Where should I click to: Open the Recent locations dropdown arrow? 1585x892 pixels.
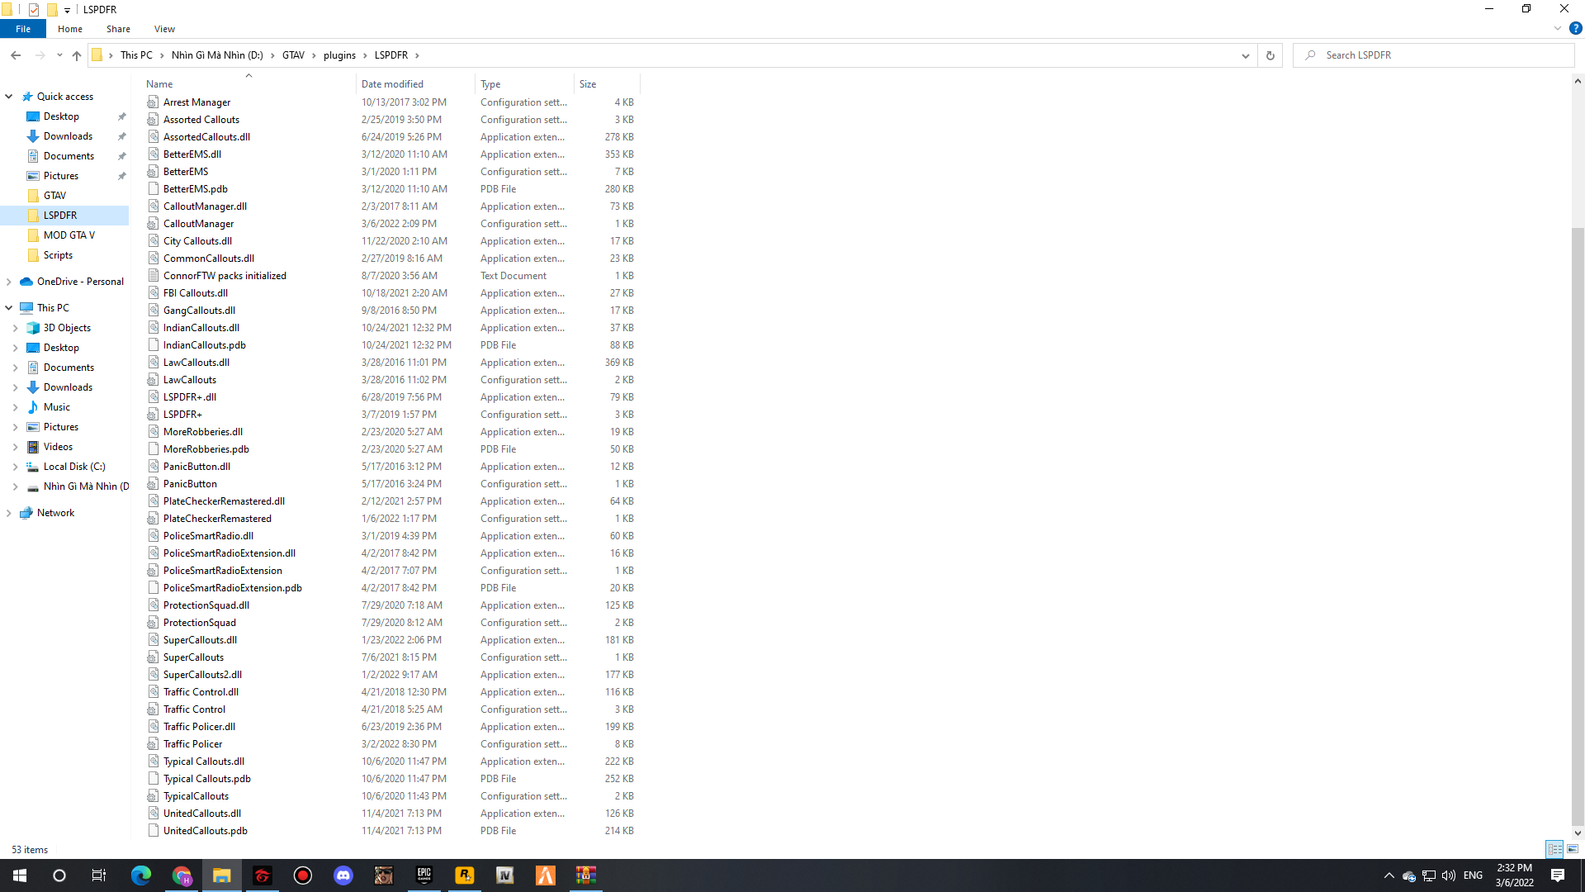[59, 55]
